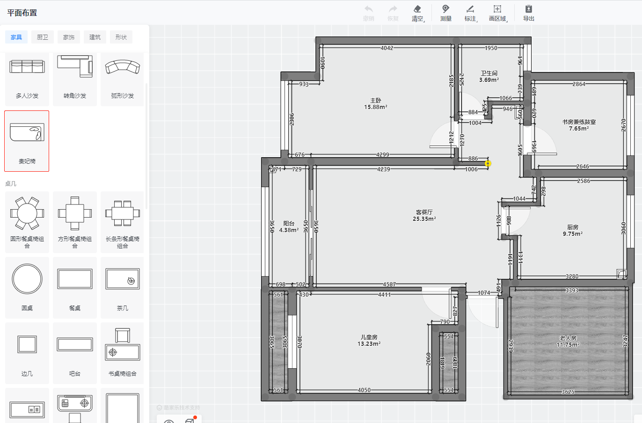Viewport: 642px width, 423px height.
Task: Click the 1950 dimension above 卫生间
Action: 491,48
